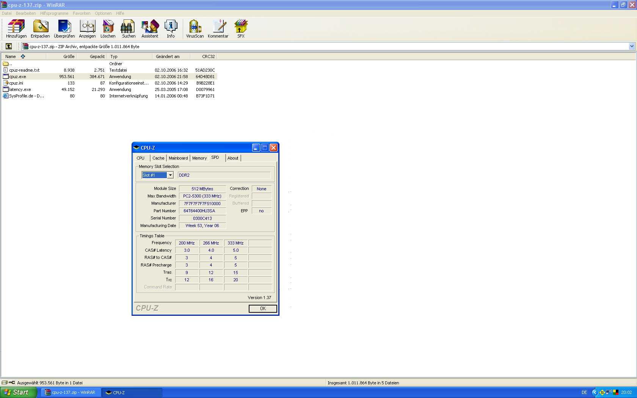This screenshot has height=398, width=637.
Task: Select the cpuz.ini file icon
Action: (5, 83)
